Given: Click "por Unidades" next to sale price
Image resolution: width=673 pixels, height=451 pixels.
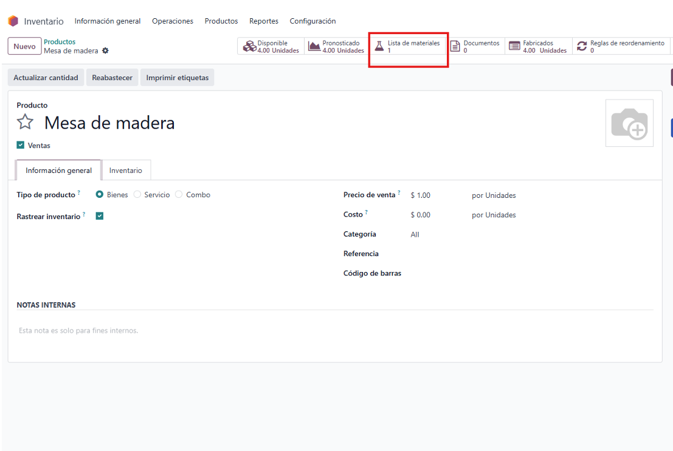Looking at the screenshot, I should tap(494, 195).
